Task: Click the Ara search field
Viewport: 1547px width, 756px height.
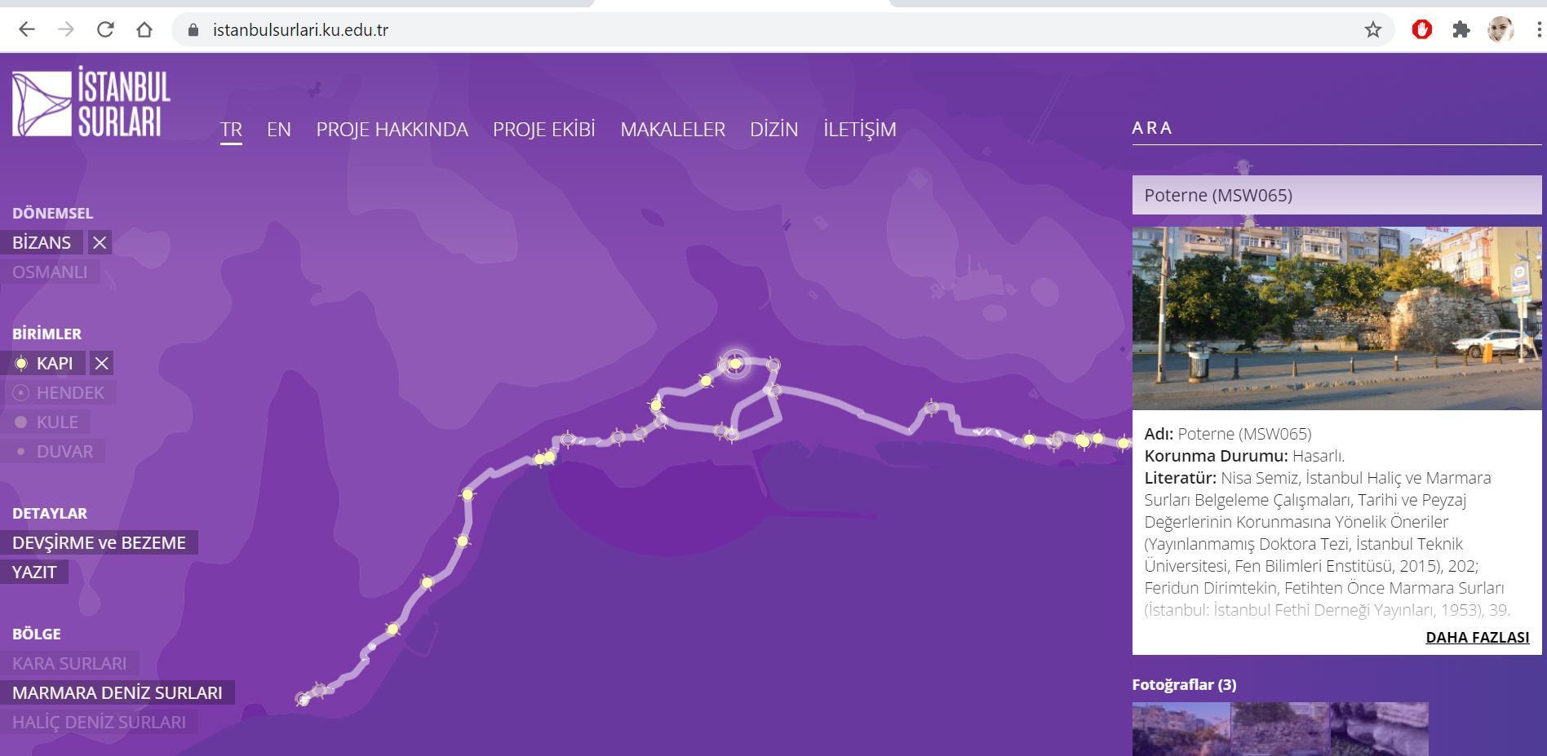Action: (x=1335, y=128)
